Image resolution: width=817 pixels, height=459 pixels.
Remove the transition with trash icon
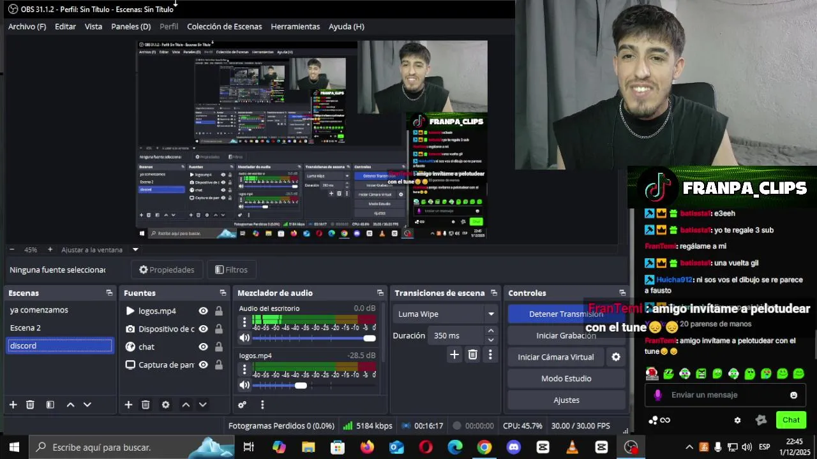pos(472,355)
